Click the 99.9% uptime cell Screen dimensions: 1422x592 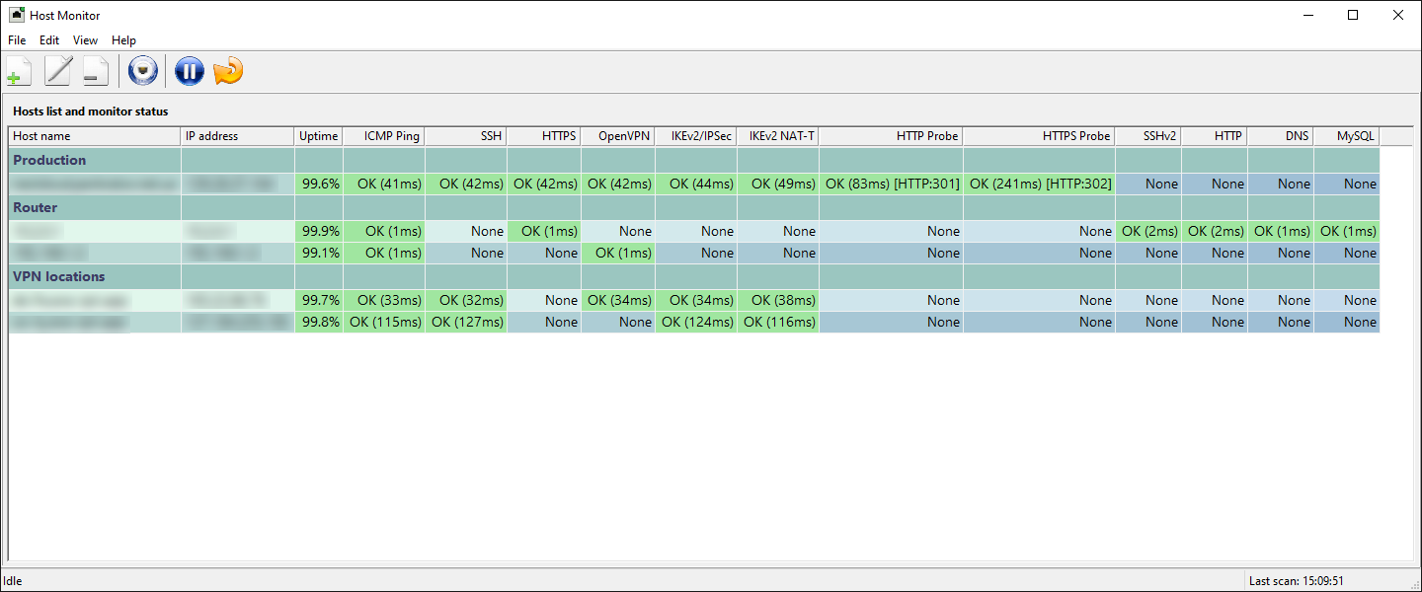click(319, 231)
